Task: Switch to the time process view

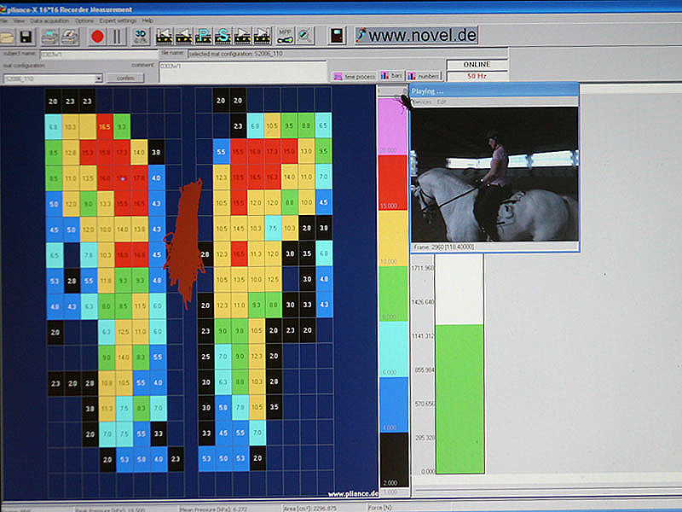Action: coord(355,76)
